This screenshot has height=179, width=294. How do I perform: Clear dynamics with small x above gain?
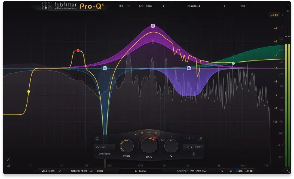[x=136, y=134]
